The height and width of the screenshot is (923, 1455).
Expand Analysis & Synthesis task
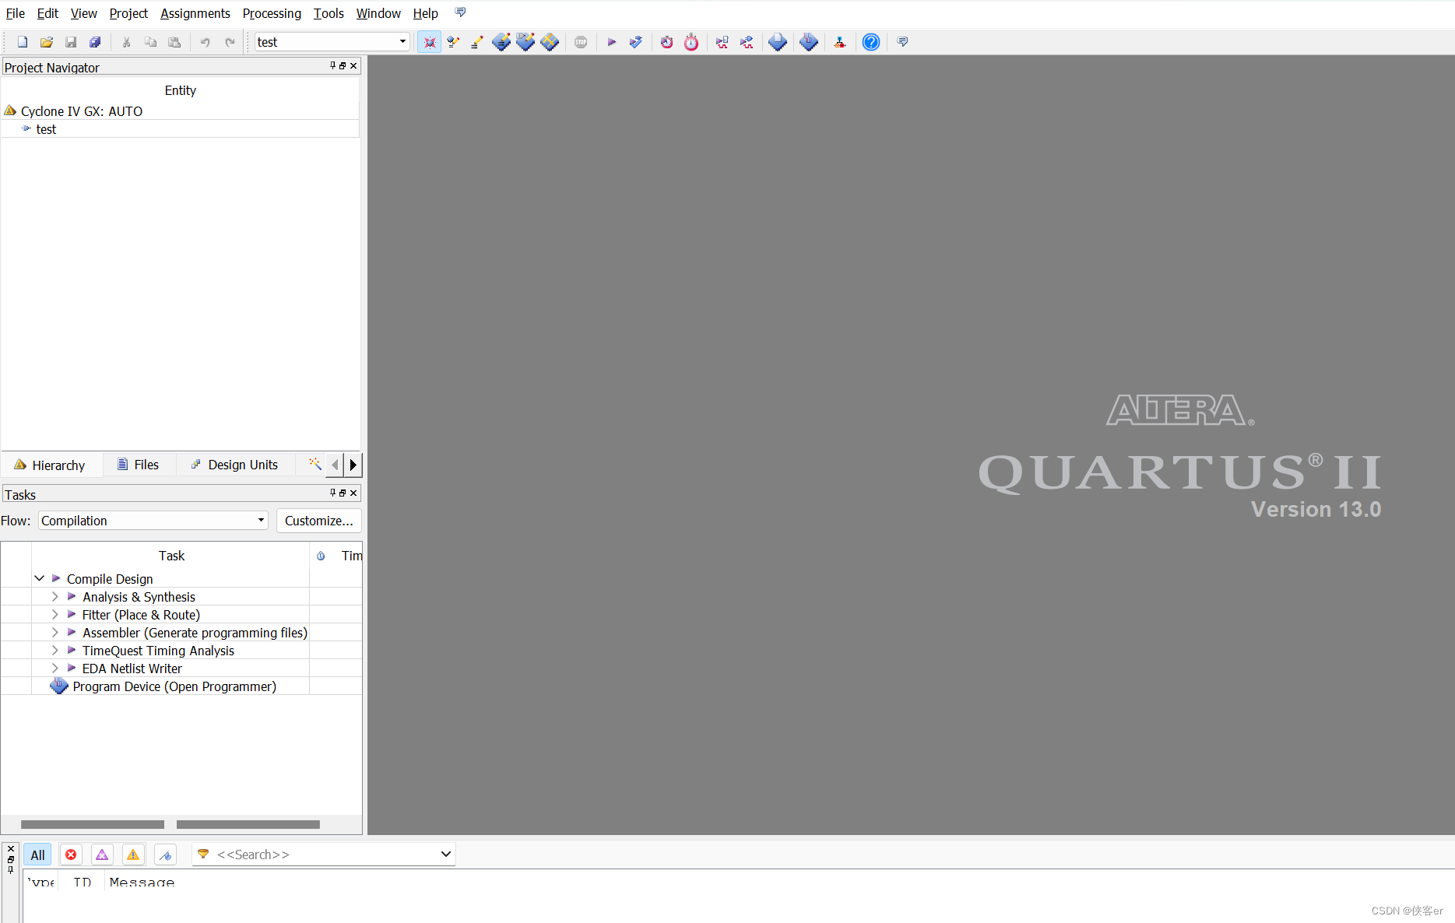click(x=54, y=596)
